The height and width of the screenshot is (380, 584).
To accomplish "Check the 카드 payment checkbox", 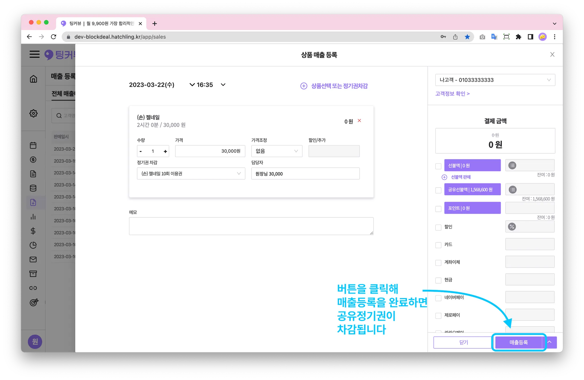I will pos(438,245).
